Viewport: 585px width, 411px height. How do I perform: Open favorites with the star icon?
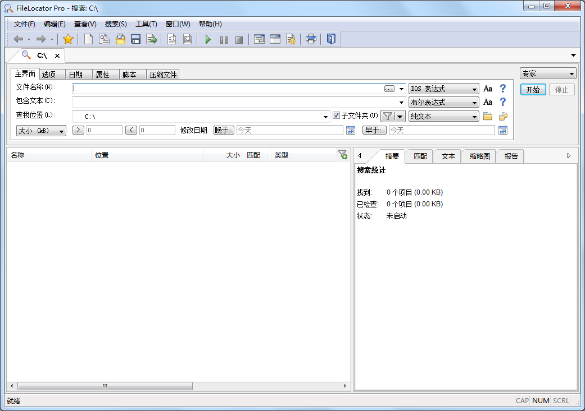pos(68,39)
